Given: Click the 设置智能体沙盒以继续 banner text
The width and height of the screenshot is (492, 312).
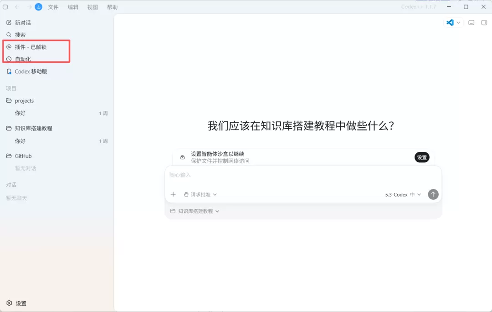Looking at the screenshot, I should (217, 154).
